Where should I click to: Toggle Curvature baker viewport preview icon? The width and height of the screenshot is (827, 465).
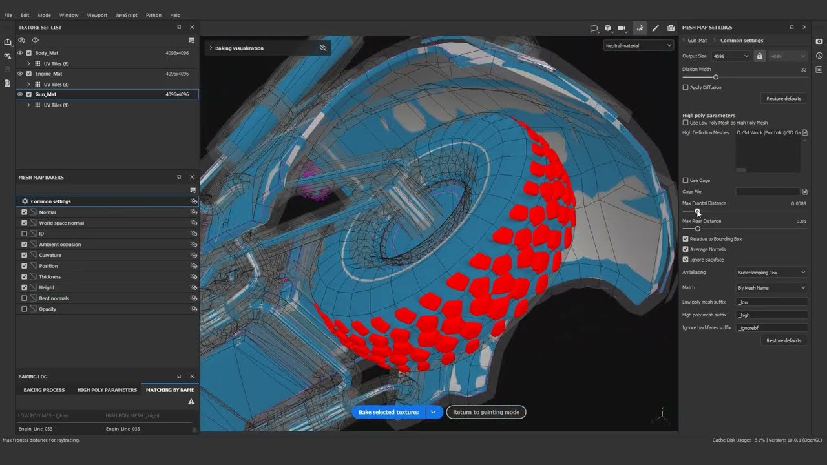click(x=193, y=255)
